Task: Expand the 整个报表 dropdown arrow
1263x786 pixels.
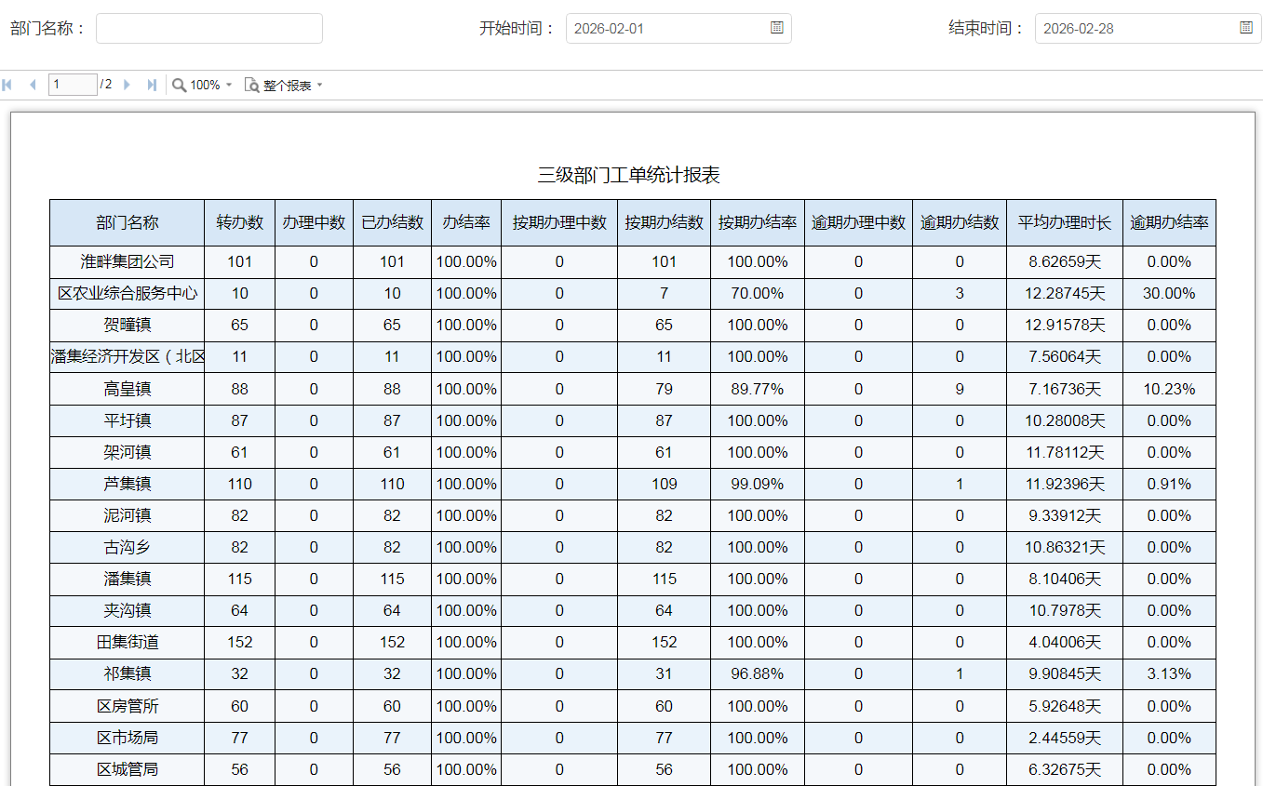Action: (319, 85)
